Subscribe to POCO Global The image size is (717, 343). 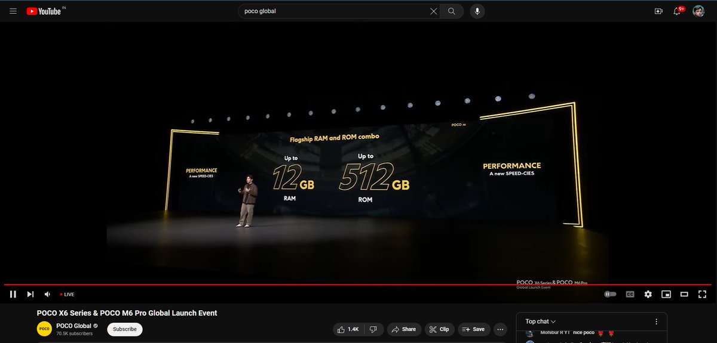[125, 329]
